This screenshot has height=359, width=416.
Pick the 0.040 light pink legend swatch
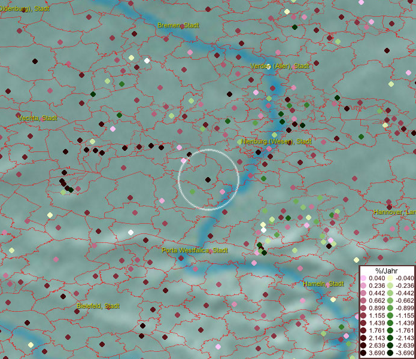tap(363, 278)
